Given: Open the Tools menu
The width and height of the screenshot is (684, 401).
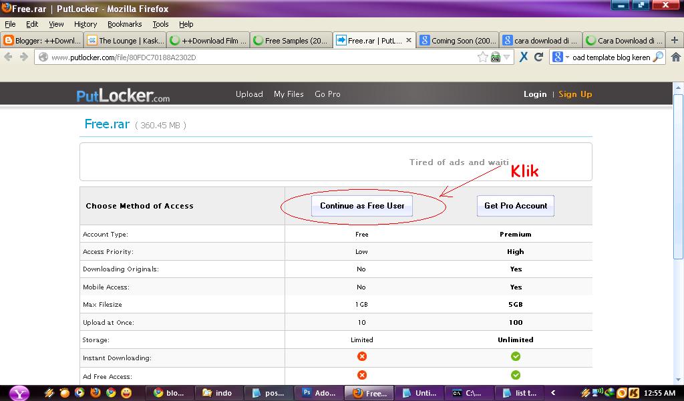Looking at the screenshot, I should (160, 24).
